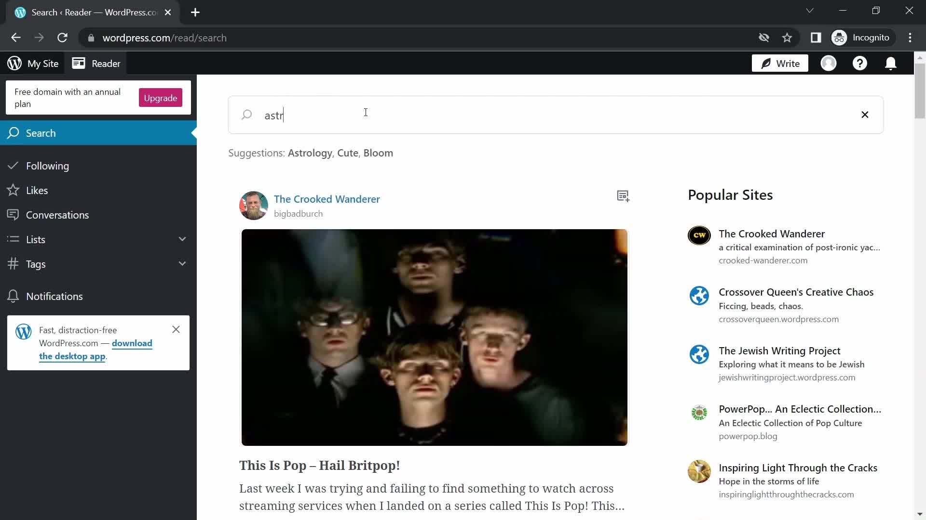Toggle the Following sidebar item

[48, 165]
